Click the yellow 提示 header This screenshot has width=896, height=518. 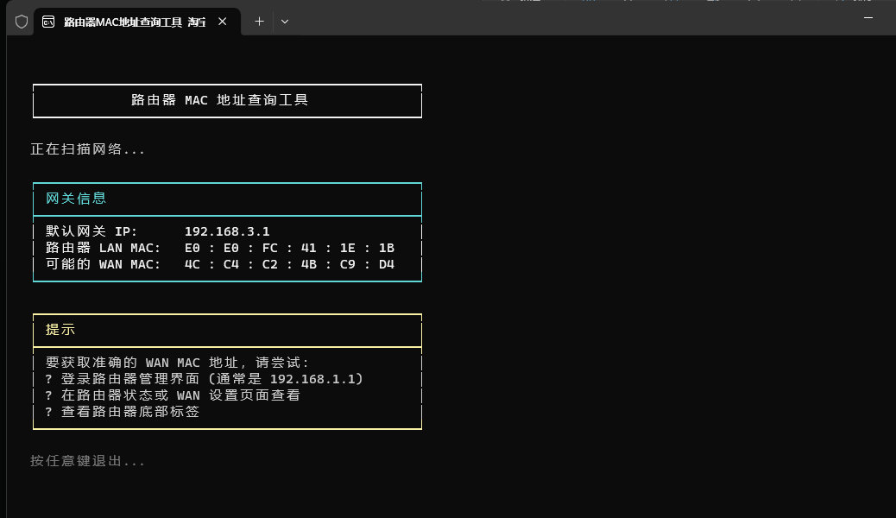click(60, 329)
